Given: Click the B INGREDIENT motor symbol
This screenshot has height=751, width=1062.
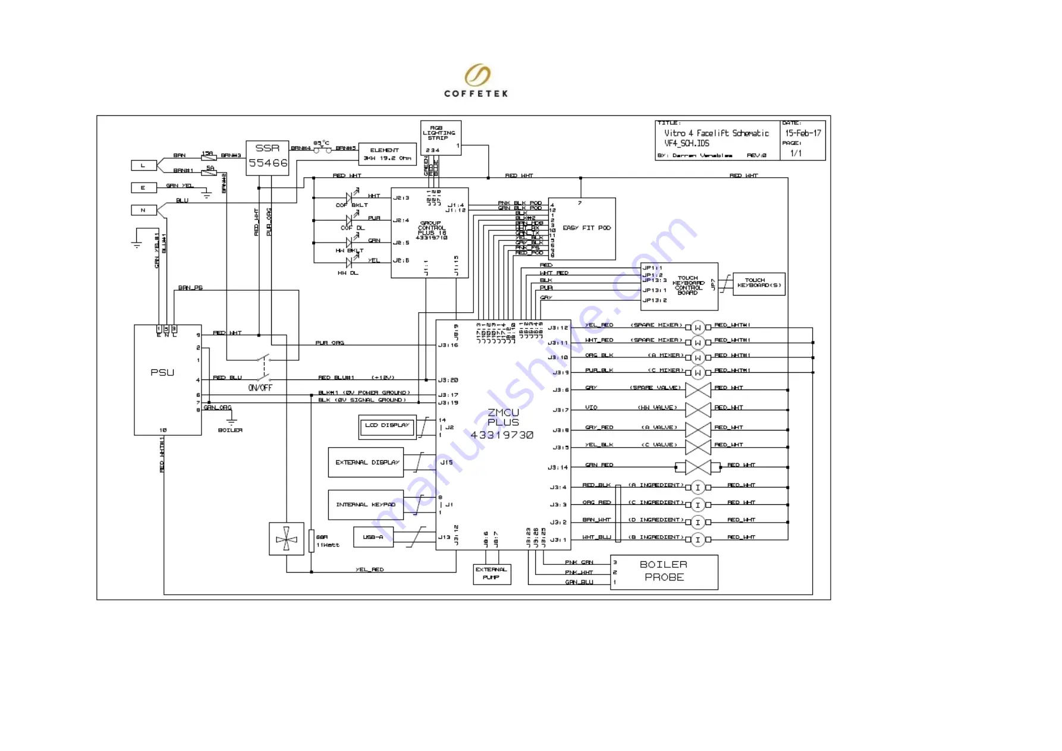Looking at the screenshot, I should (x=698, y=539).
